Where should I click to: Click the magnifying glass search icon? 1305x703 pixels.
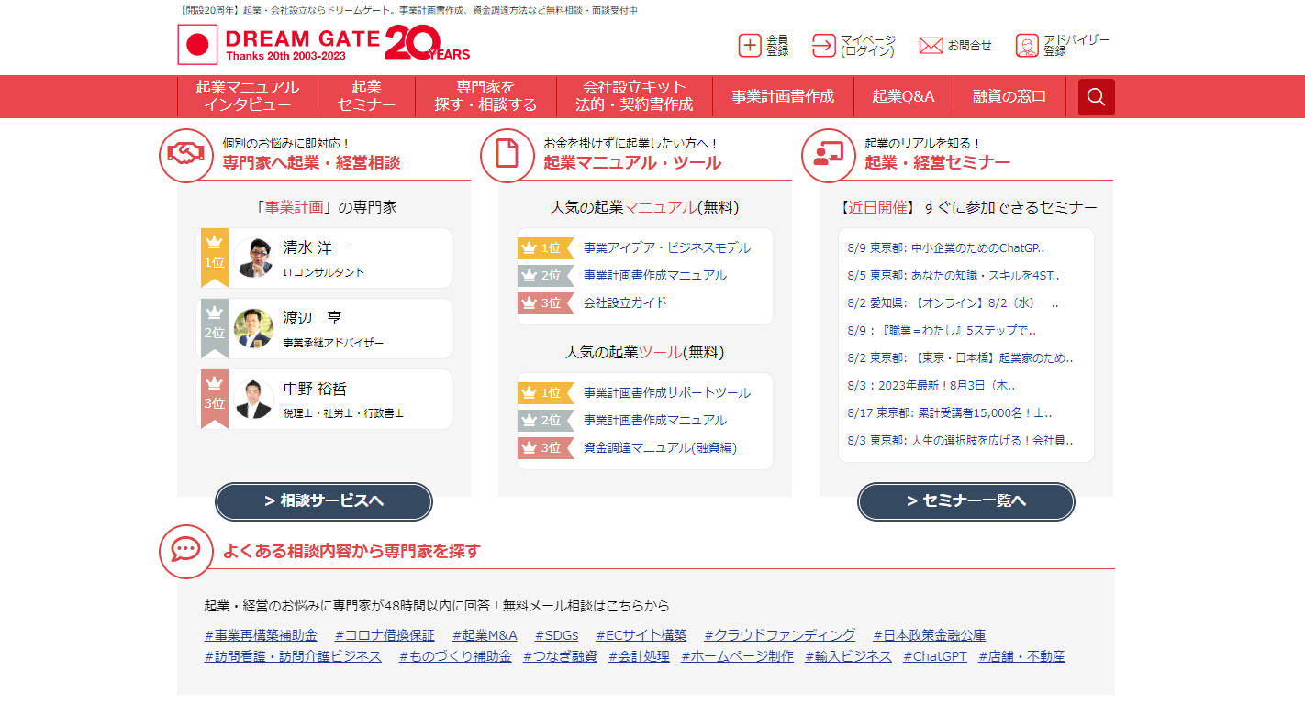[x=1096, y=97]
